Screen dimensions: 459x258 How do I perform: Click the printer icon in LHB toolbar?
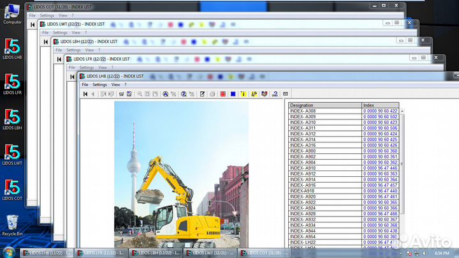[x=212, y=94]
